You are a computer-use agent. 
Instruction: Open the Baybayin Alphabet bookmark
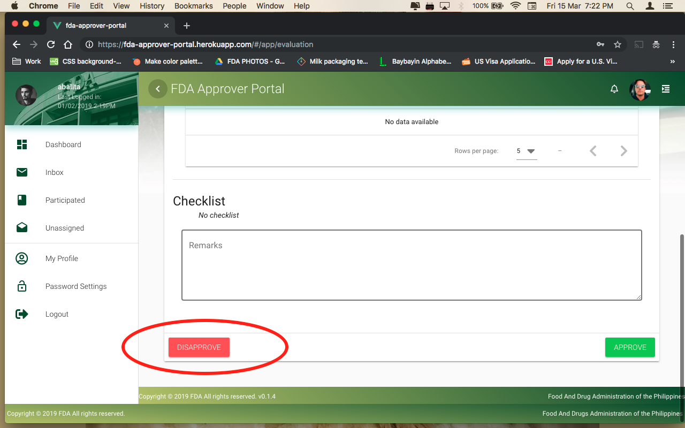coord(415,62)
